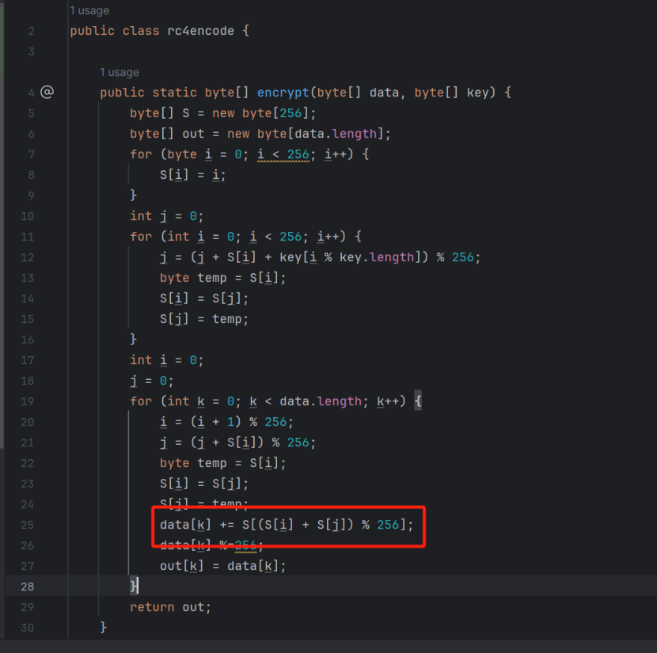
Task: Click 'byte temp = S[i];' on line 22
Action: (223, 463)
